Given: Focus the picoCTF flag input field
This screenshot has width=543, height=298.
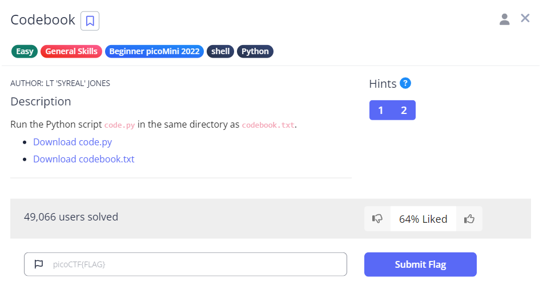Looking at the screenshot, I should [x=194, y=264].
